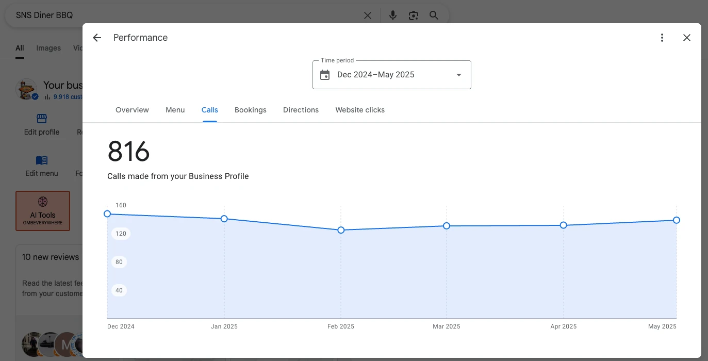This screenshot has width=708, height=361.
Task: Expand the Time period dropdown arrow
Action: (x=459, y=75)
